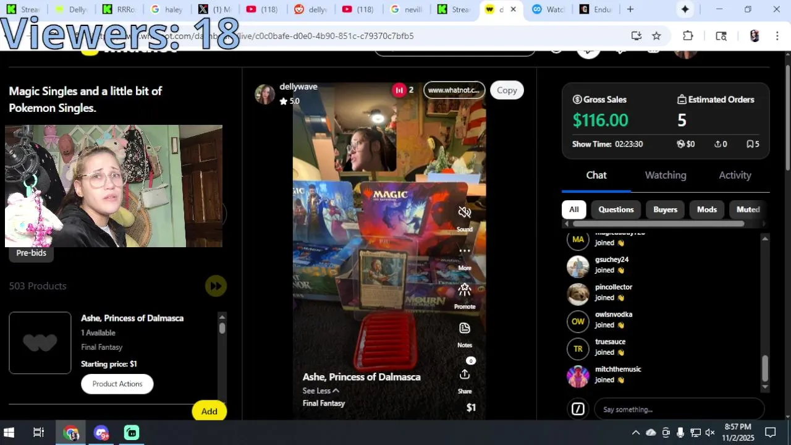Switch to the Activity tab
This screenshot has width=791, height=445.
[735, 176]
